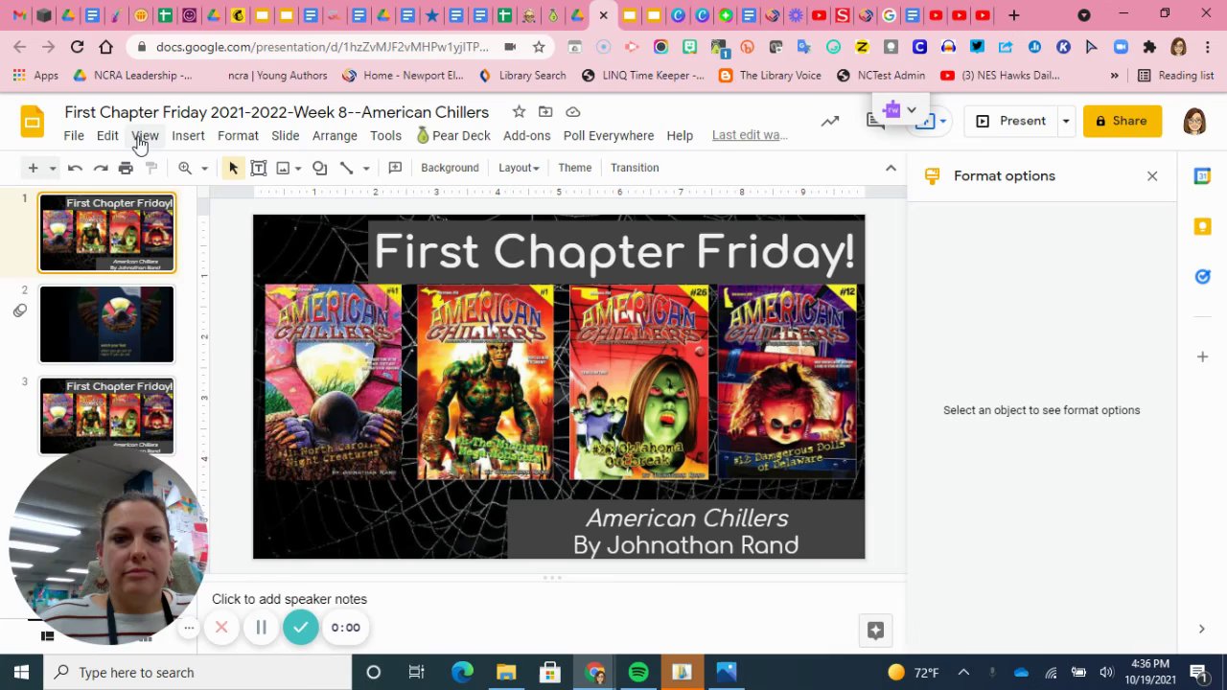This screenshot has height=690, width=1227.
Task: Open new slide layout dropdown arrow
Action: click(53, 169)
